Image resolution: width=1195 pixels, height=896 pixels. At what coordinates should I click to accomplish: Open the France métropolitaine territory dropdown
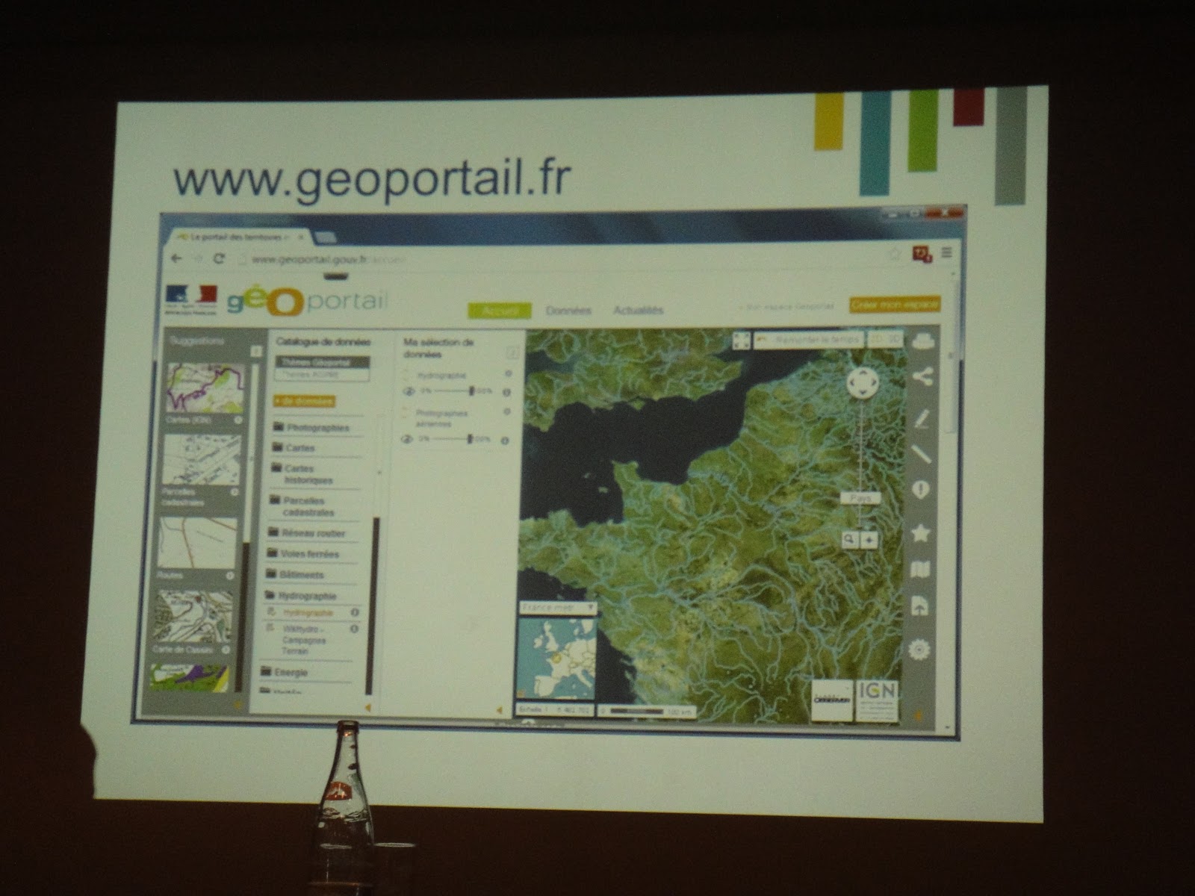click(557, 608)
